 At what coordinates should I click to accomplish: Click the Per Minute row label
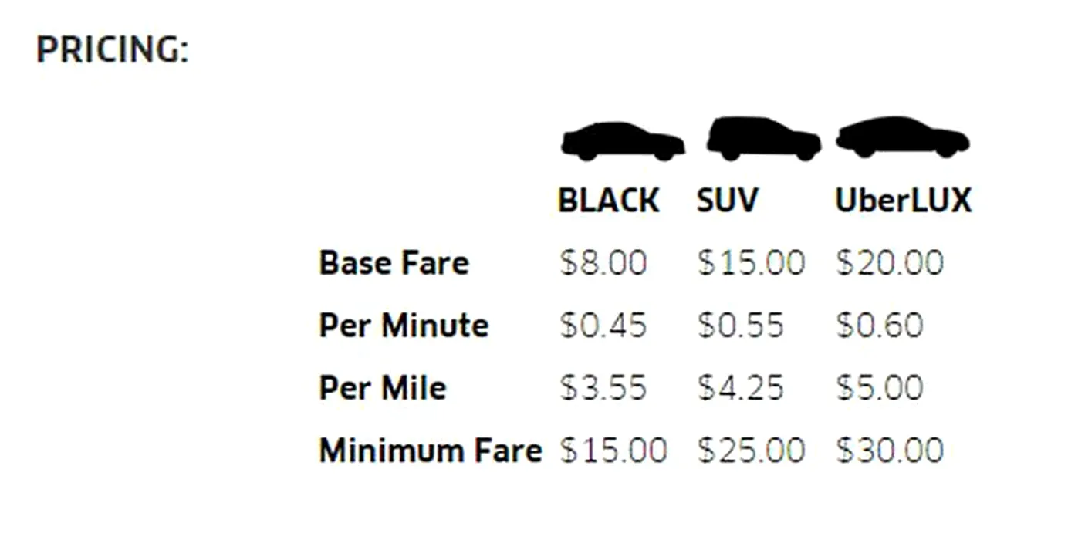tap(404, 326)
